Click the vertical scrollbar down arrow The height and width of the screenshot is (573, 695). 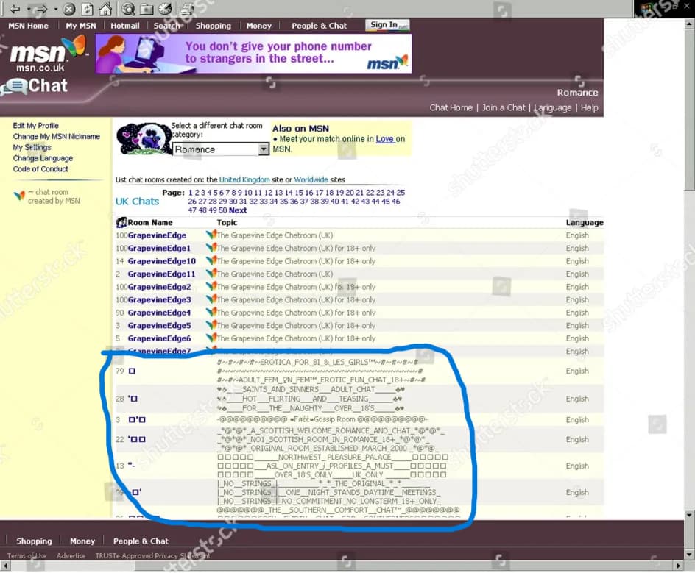[688, 516]
